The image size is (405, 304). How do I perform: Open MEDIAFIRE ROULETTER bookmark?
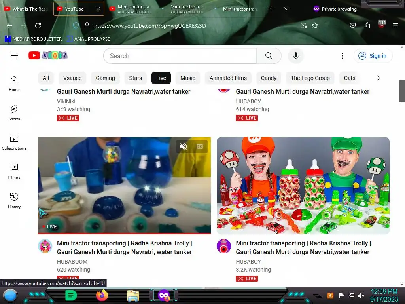pos(33,39)
